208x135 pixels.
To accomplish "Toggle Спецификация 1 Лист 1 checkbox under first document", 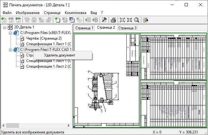I will click(22, 44).
